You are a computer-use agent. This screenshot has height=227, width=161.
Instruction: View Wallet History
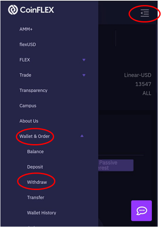42,213
